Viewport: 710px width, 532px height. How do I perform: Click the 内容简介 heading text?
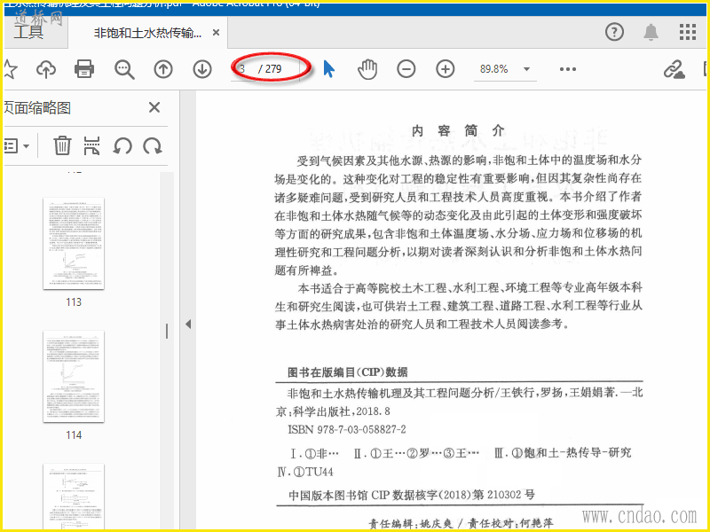coord(457,130)
